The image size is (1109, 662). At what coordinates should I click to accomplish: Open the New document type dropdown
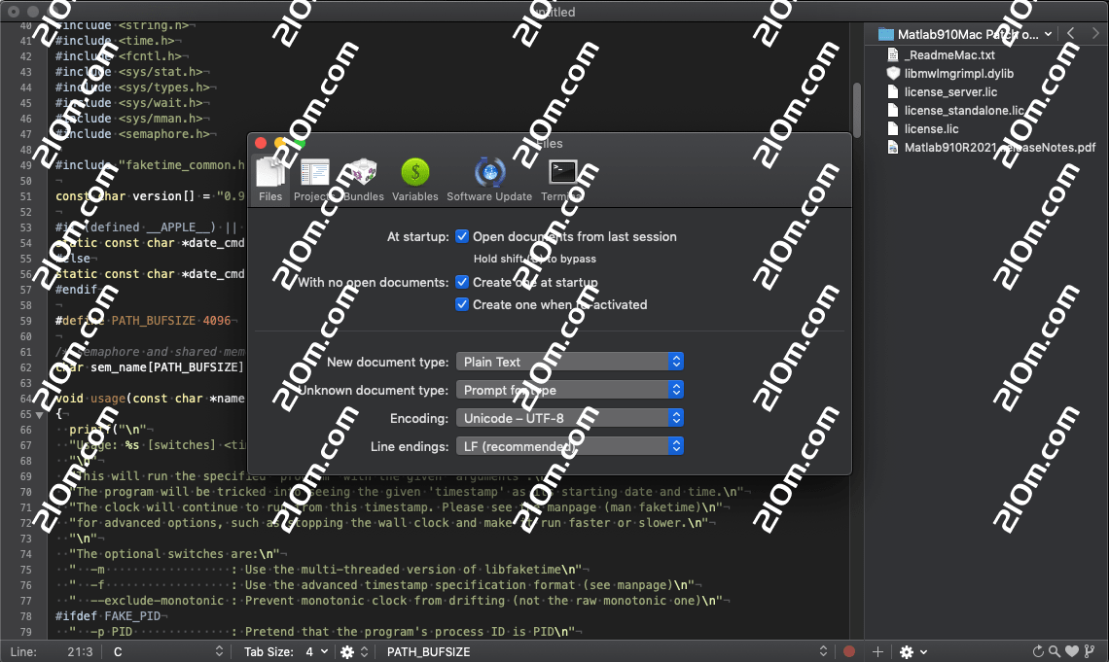(570, 362)
